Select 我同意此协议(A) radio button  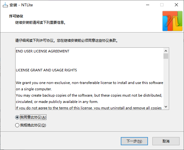pyautogui.click(x=17, y=117)
